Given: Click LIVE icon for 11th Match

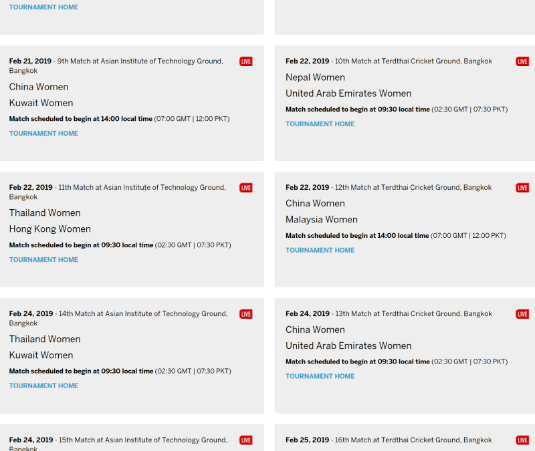Looking at the screenshot, I should click(x=245, y=188).
